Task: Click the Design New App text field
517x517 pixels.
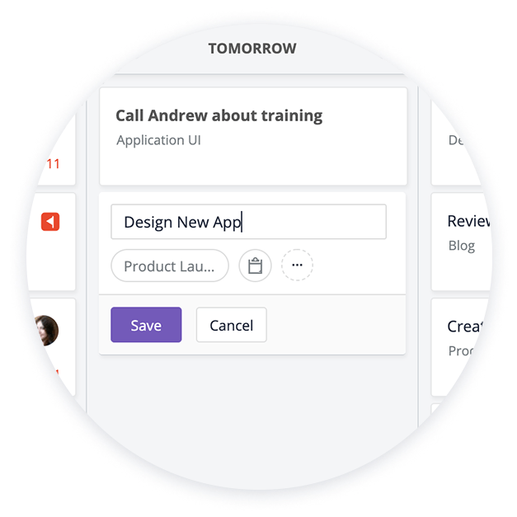Action: (x=249, y=222)
